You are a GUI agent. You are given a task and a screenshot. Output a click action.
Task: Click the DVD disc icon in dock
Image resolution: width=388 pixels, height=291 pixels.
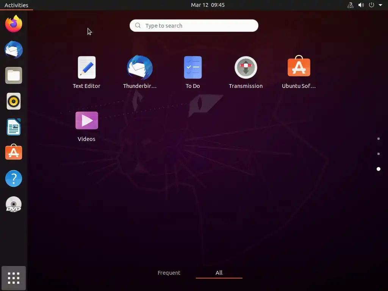14,204
